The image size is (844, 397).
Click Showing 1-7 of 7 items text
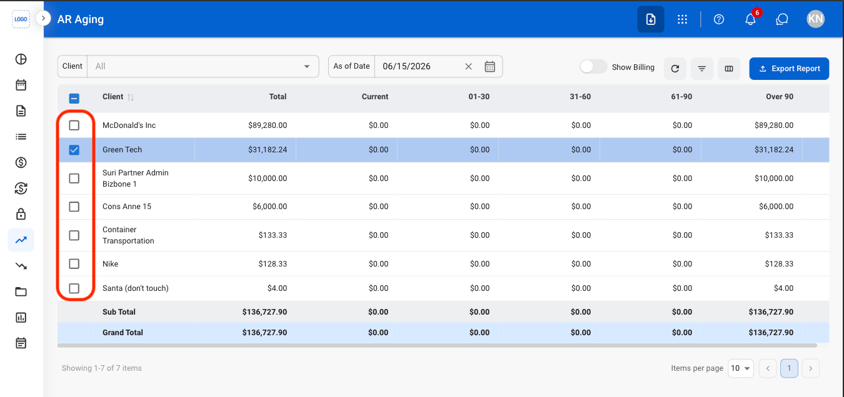102,368
